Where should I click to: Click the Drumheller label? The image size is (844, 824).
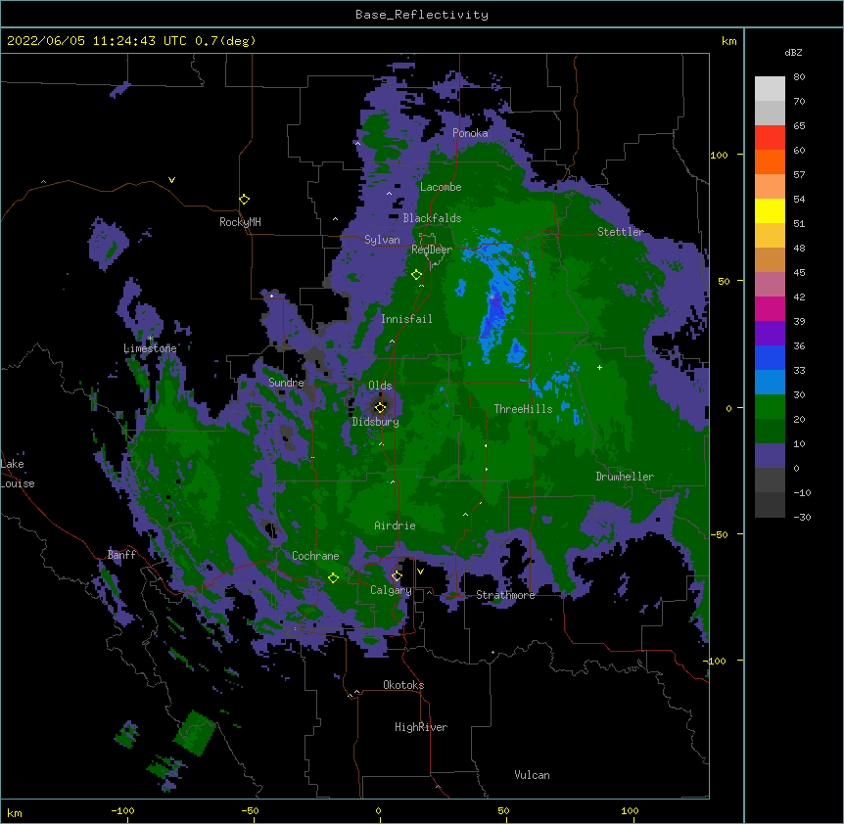point(625,477)
